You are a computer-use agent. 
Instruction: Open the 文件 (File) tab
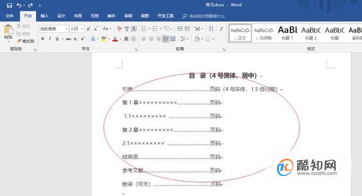[x=10, y=16]
